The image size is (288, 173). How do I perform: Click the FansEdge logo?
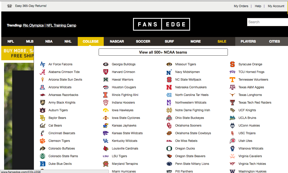[x=161, y=24]
